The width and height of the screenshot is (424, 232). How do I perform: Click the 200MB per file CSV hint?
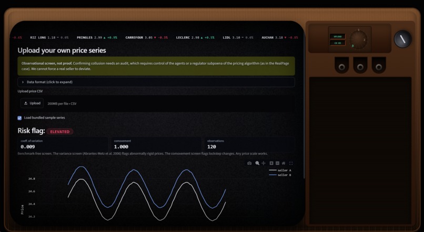tap(62, 103)
